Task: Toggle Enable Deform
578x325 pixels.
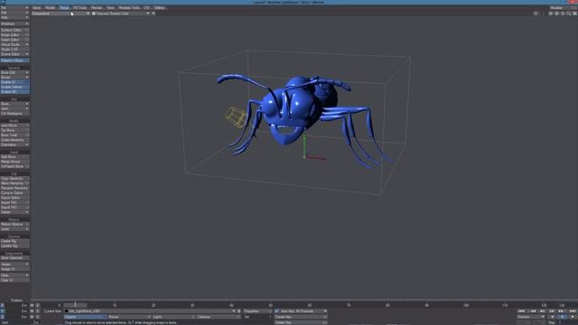Action: click(14, 87)
